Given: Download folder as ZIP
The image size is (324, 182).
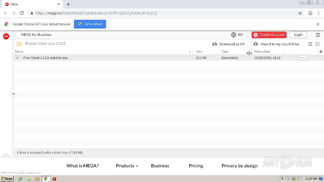Looking at the screenshot, I should pos(229,44).
